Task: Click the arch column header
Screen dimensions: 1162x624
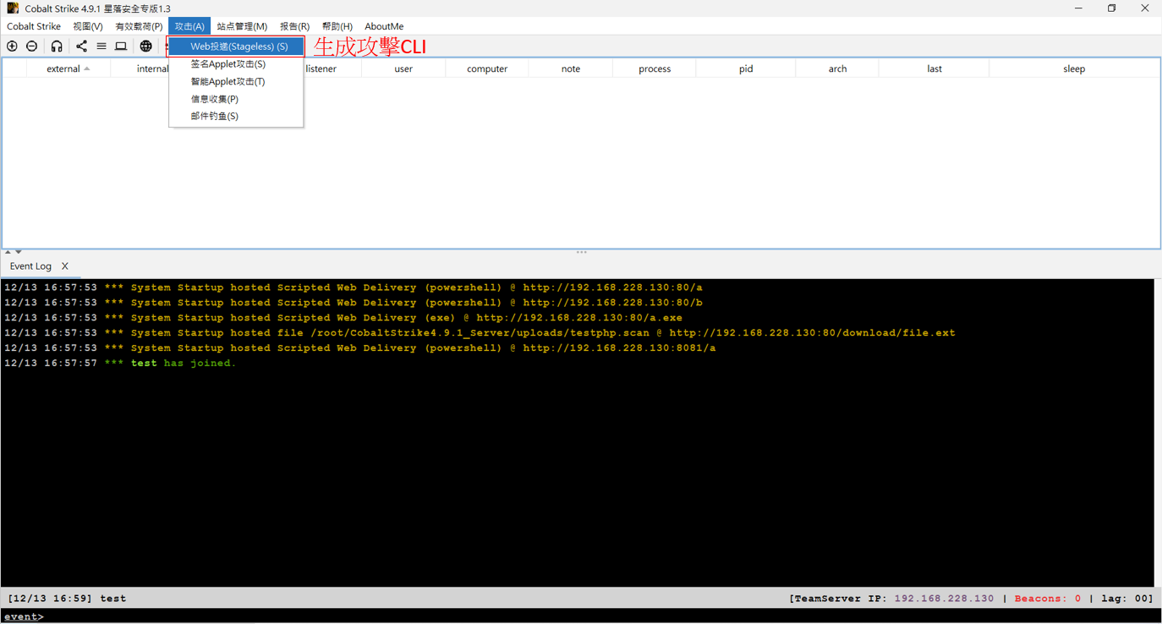Action: click(837, 68)
